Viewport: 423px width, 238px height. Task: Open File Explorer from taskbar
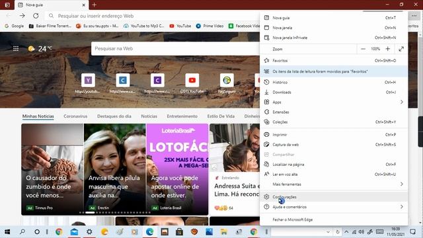point(223,232)
